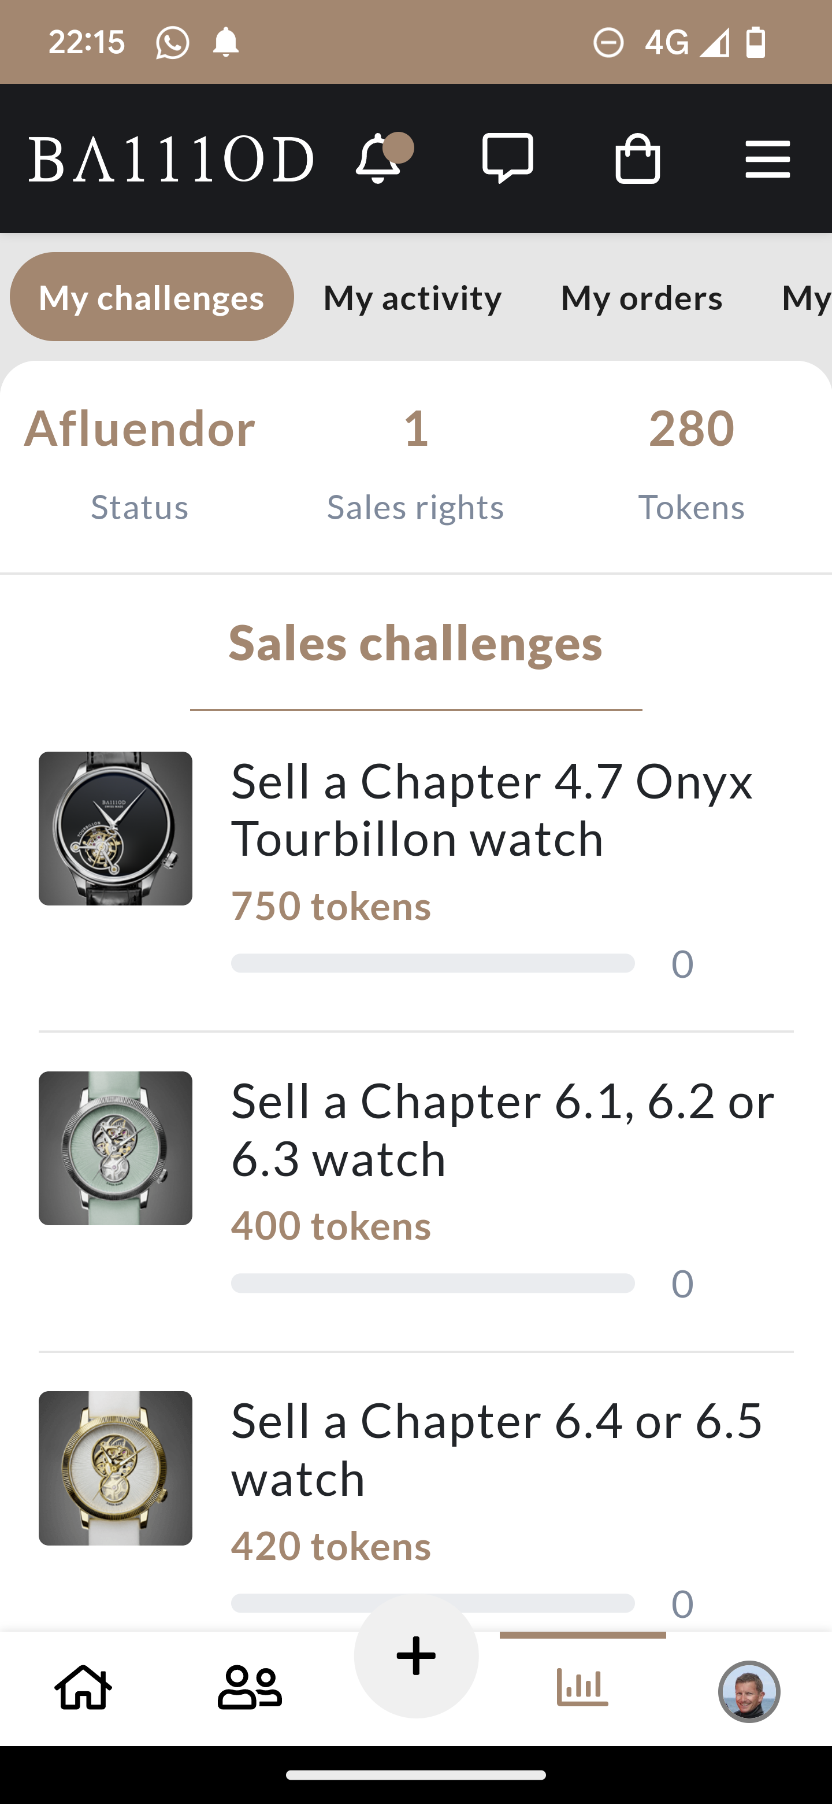
Task: Tap the 750 tokens challenge progress bar
Action: (432, 963)
